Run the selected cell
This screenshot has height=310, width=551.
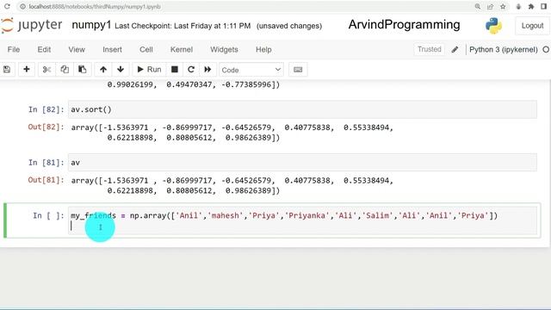coord(149,70)
